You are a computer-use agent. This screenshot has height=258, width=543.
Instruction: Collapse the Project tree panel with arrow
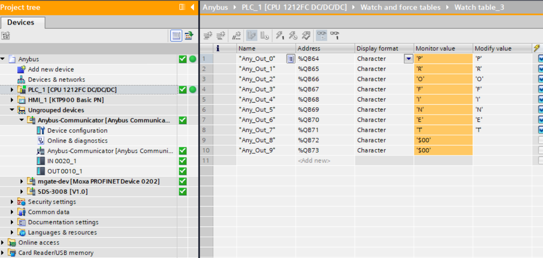tap(192, 7)
